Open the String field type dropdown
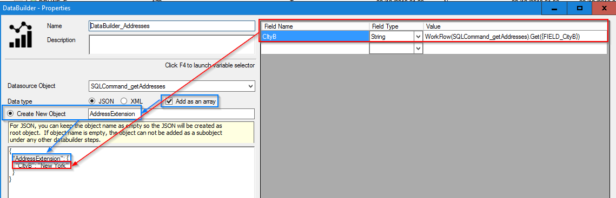 (419, 37)
